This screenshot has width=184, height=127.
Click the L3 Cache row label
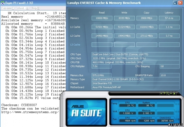[x=75, y=45]
